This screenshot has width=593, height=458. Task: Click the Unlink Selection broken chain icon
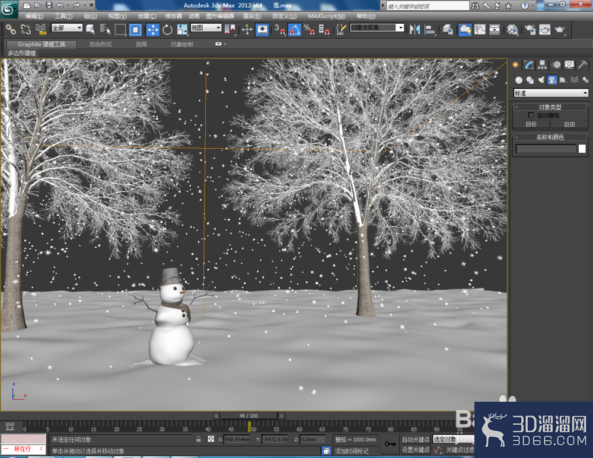pos(25,29)
